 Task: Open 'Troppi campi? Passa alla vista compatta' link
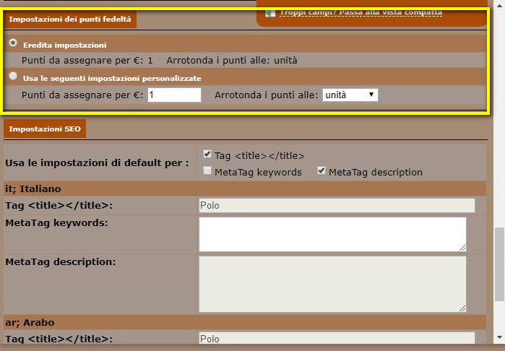tap(361, 12)
